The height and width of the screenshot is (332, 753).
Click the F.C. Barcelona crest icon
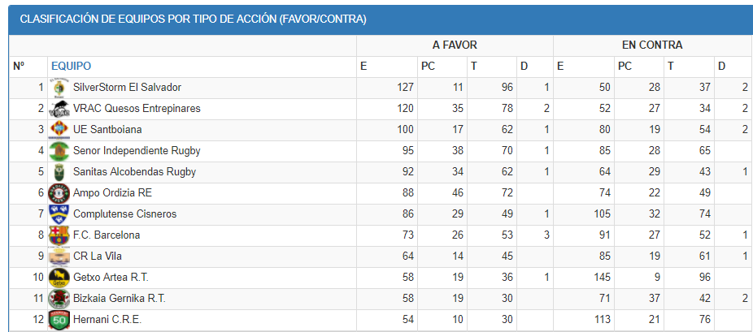point(59,235)
